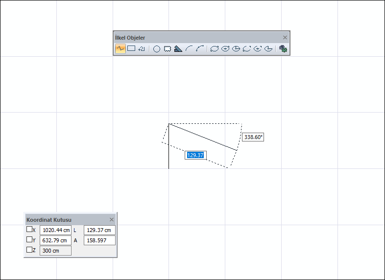Tick the Z coordinate checkbox
Viewport: 385px width, 280px height.
[x=29, y=250]
